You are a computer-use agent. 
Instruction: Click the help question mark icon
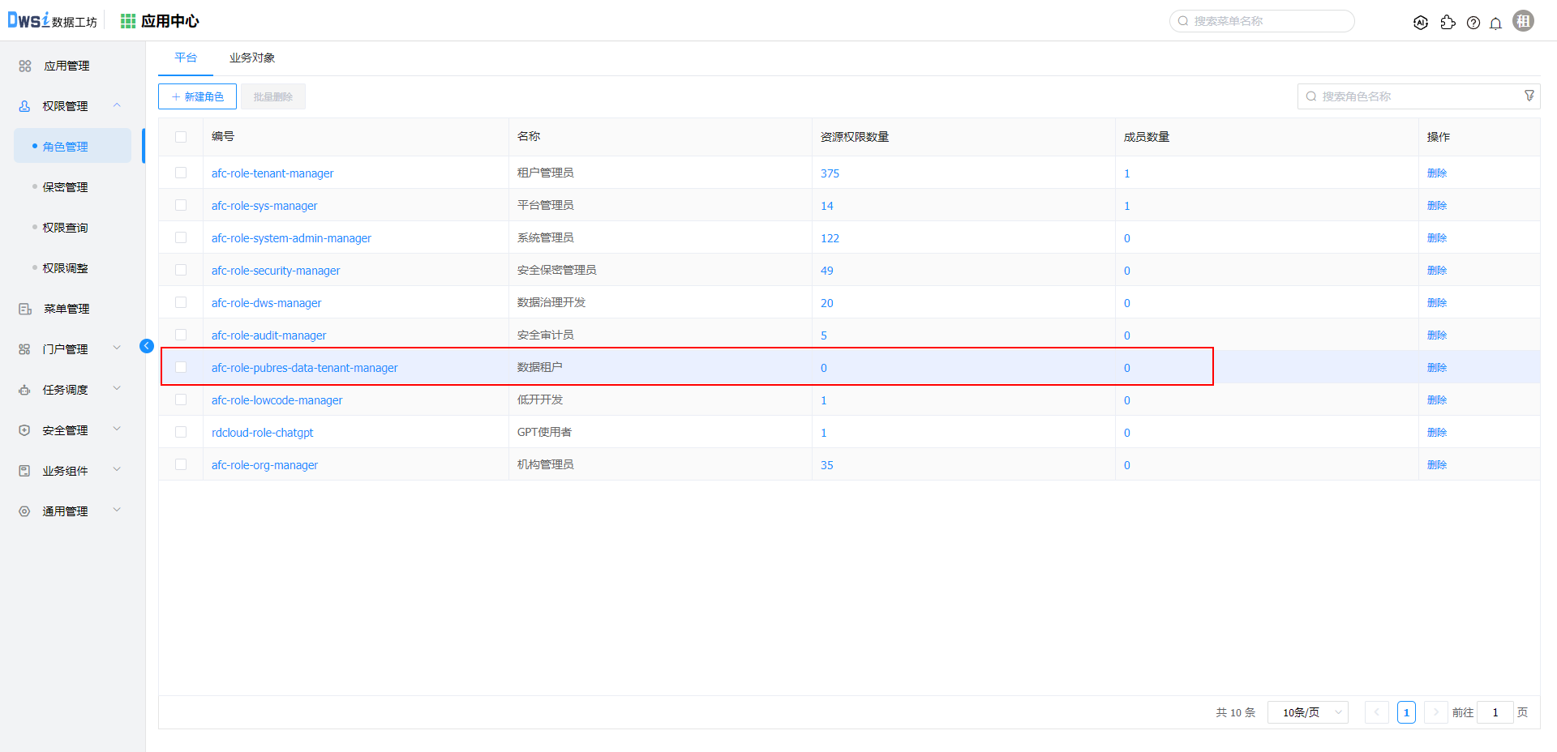click(x=1473, y=23)
